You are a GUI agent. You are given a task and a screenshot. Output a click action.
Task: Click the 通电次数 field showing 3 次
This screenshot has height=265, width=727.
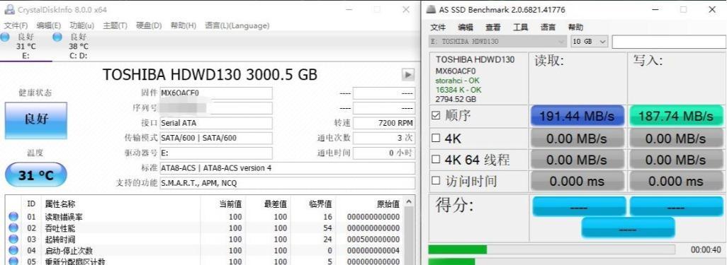pyautogui.click(x=384, y=138)
